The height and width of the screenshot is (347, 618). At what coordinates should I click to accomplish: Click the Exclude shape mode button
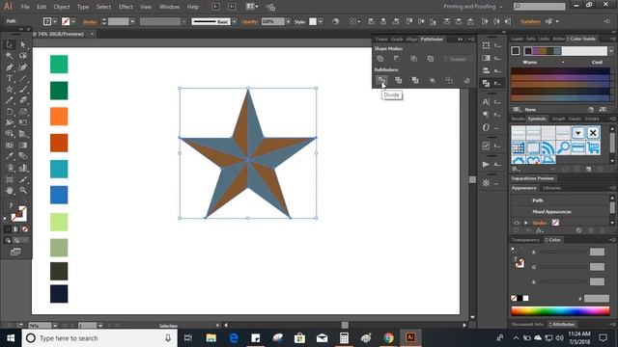(x=431, y=59)
